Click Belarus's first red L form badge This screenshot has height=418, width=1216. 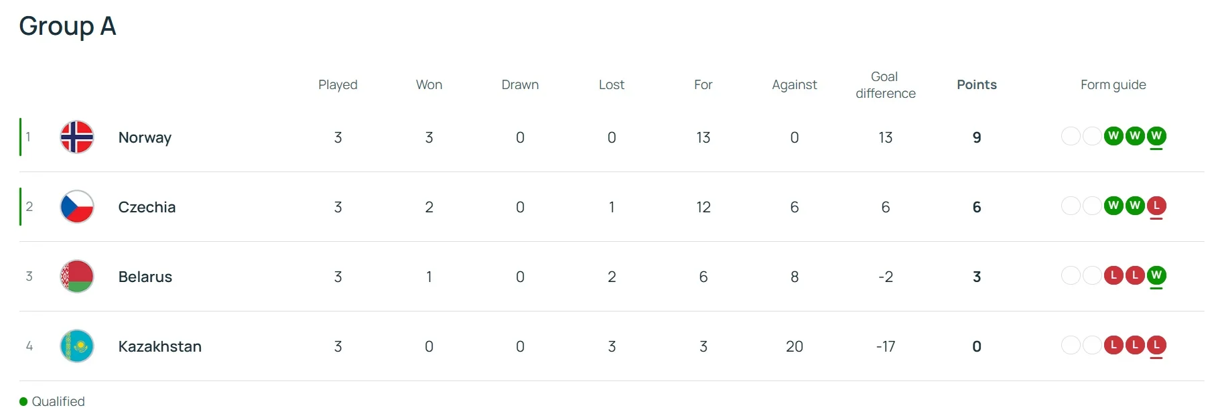(x=1113, y=275)
